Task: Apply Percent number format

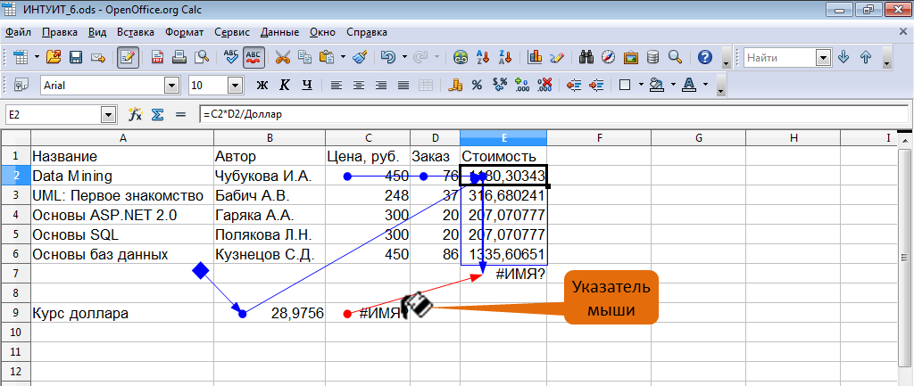Action: (477, 85)
